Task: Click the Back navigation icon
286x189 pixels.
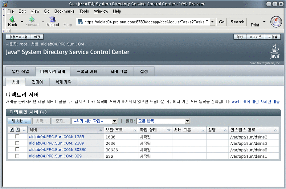Action: (x=12, y=19)
